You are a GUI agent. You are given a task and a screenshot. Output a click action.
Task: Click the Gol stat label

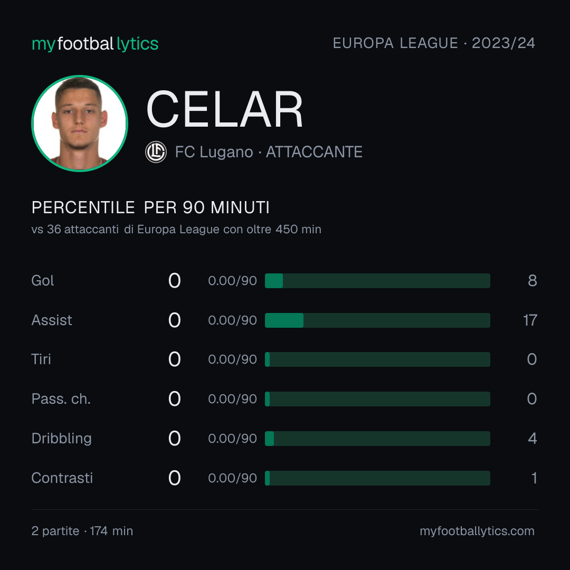coord(43,281)
